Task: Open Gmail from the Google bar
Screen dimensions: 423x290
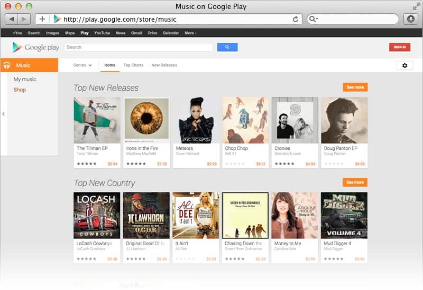Action: point(136,33)
